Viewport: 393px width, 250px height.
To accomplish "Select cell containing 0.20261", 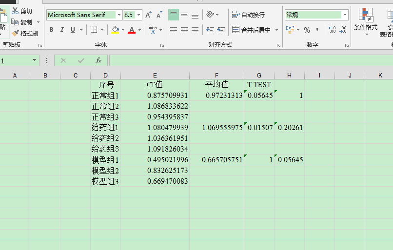I will pos(290,128).
